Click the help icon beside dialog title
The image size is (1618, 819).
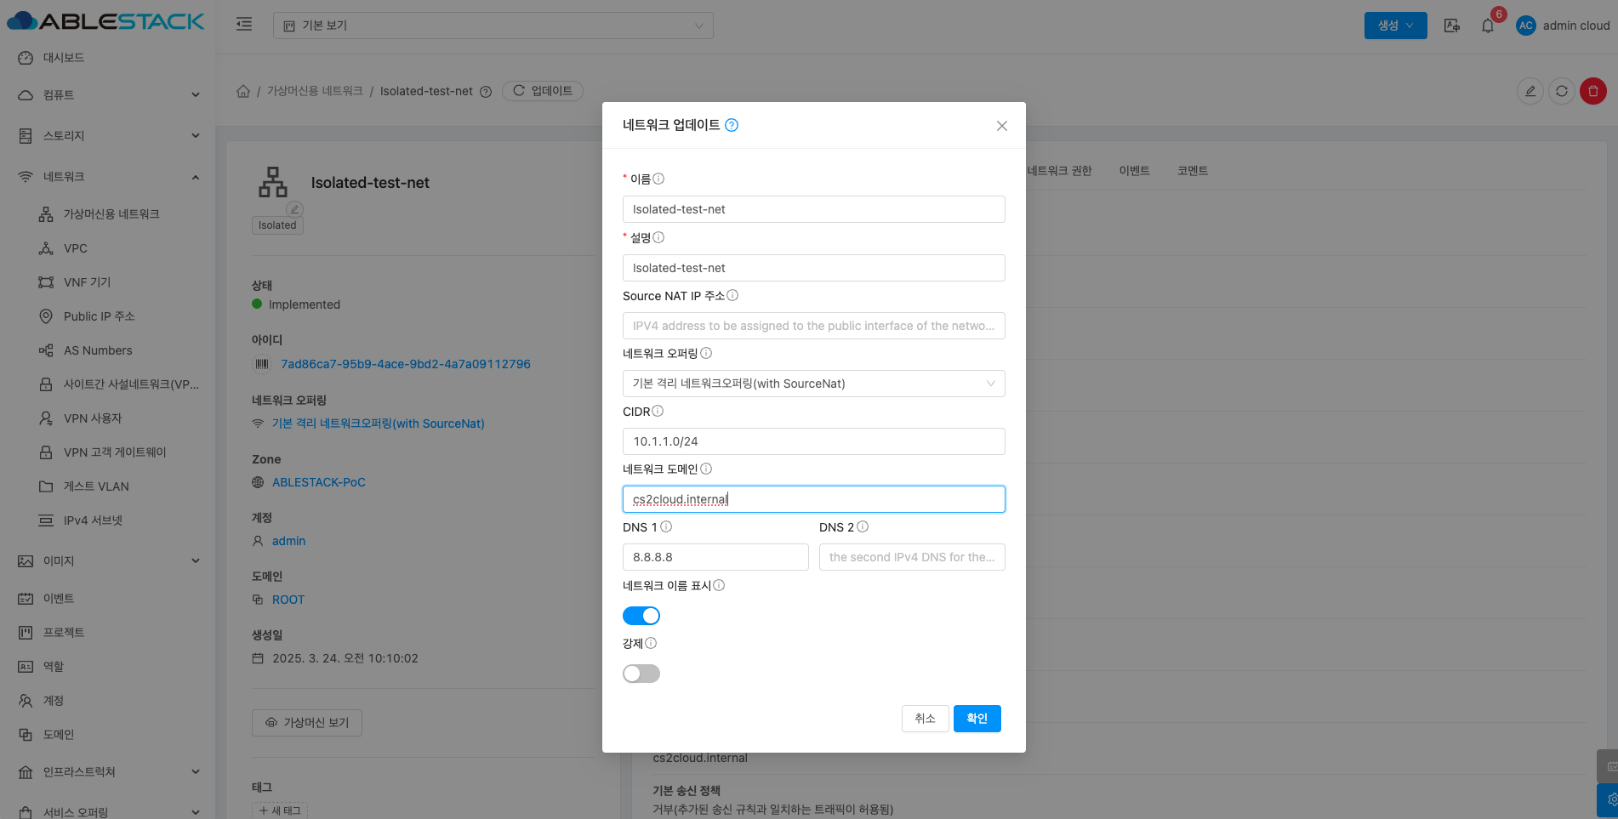(732, 125)
